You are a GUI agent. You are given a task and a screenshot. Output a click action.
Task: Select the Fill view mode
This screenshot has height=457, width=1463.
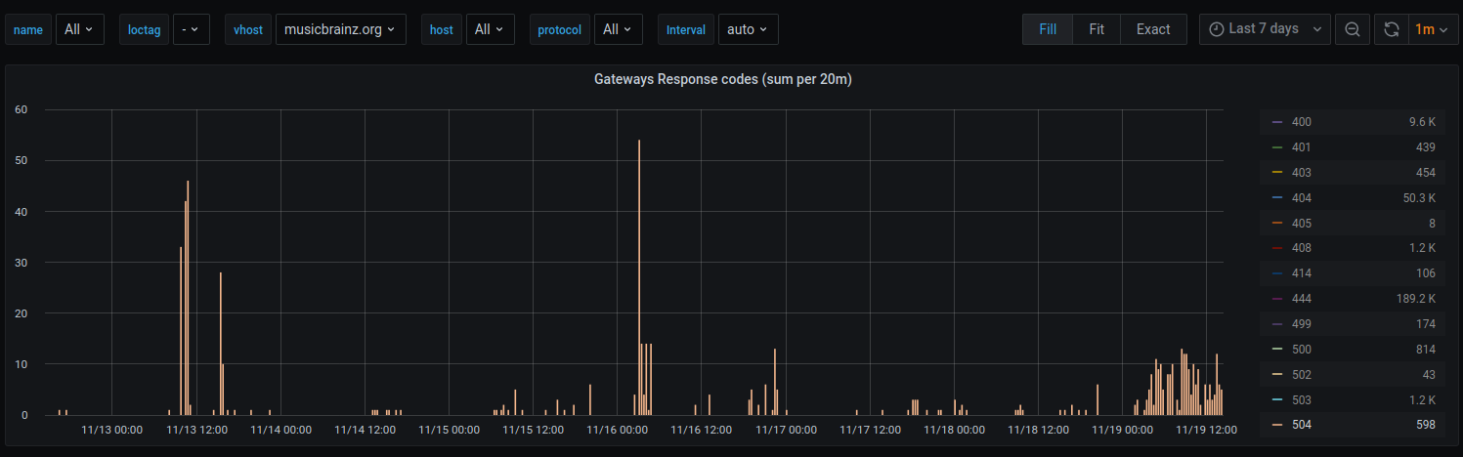click(1048, 29)
